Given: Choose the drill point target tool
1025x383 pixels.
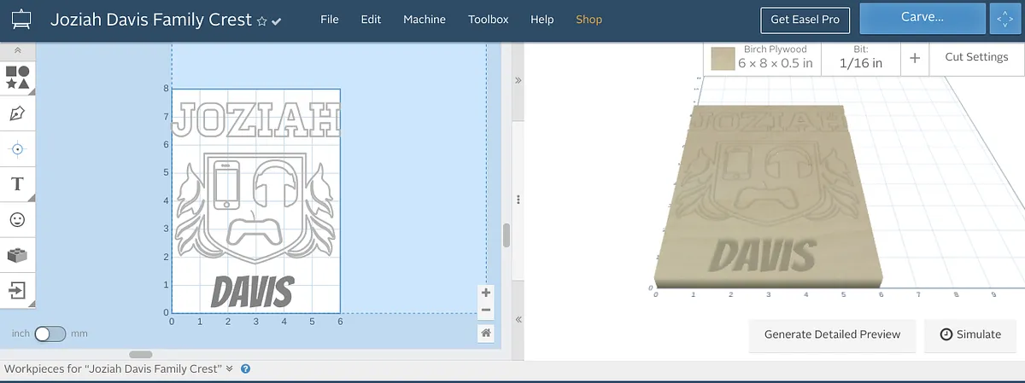Looking at the screenshot, I should point(17,149).
